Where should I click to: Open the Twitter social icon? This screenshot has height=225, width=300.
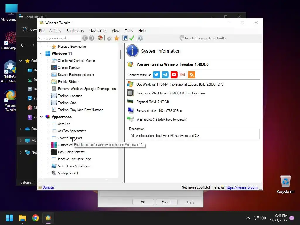tap(156, 75)
